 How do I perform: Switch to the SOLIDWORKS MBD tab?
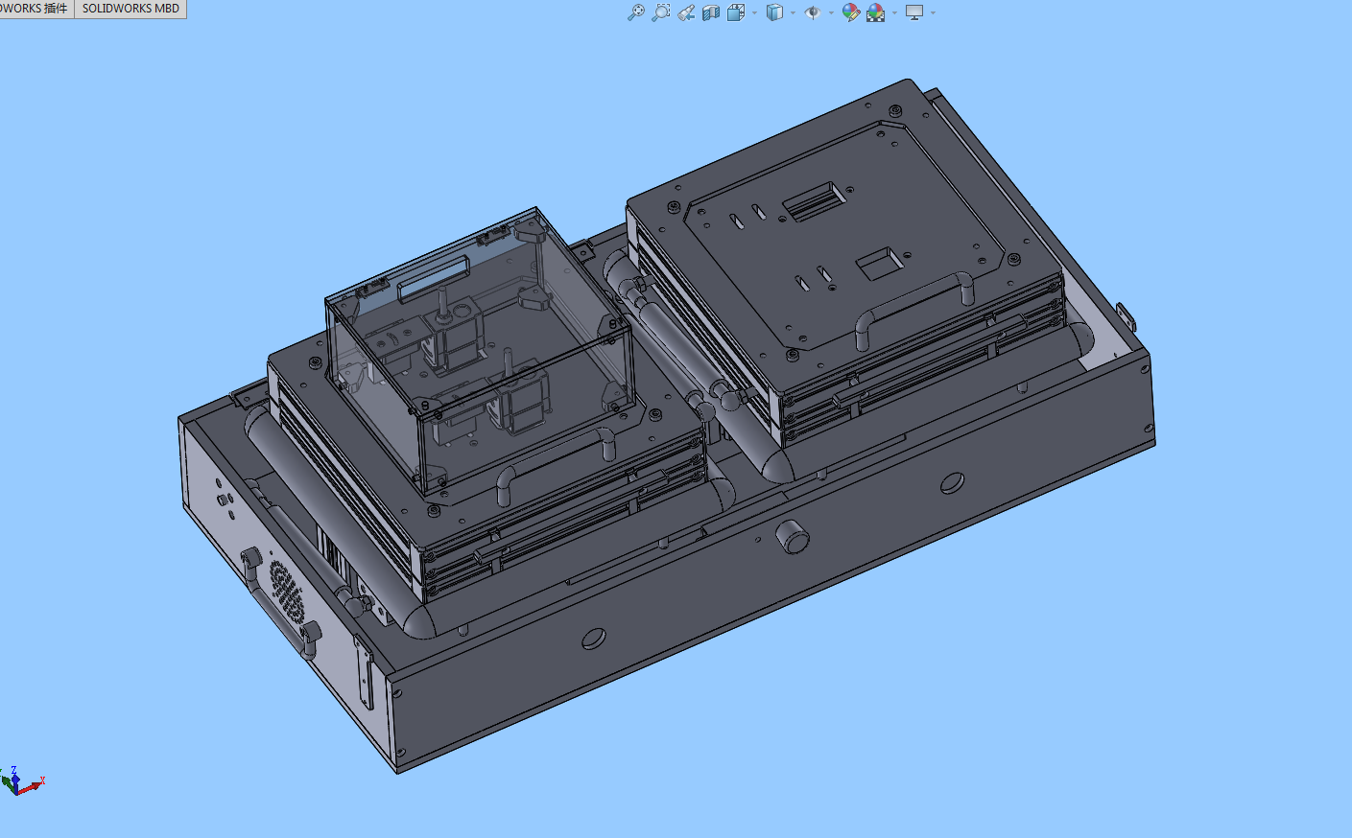tap(130, 9)
